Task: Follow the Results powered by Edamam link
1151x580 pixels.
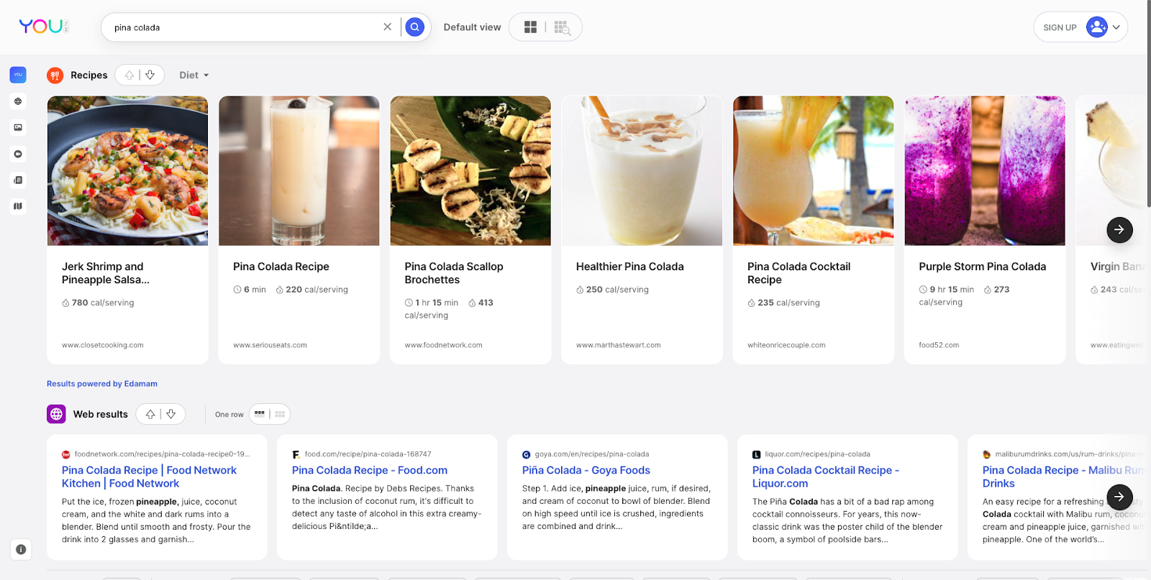Action: pos(102,384)
